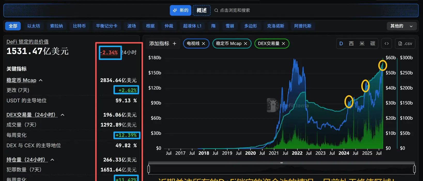Switch to the 隋 chain tab

click(x=213, y=26)
